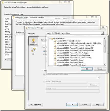
Task: Choose OLE DB Provider for Analysis Services 10.0
Action: tap(75, 46)
